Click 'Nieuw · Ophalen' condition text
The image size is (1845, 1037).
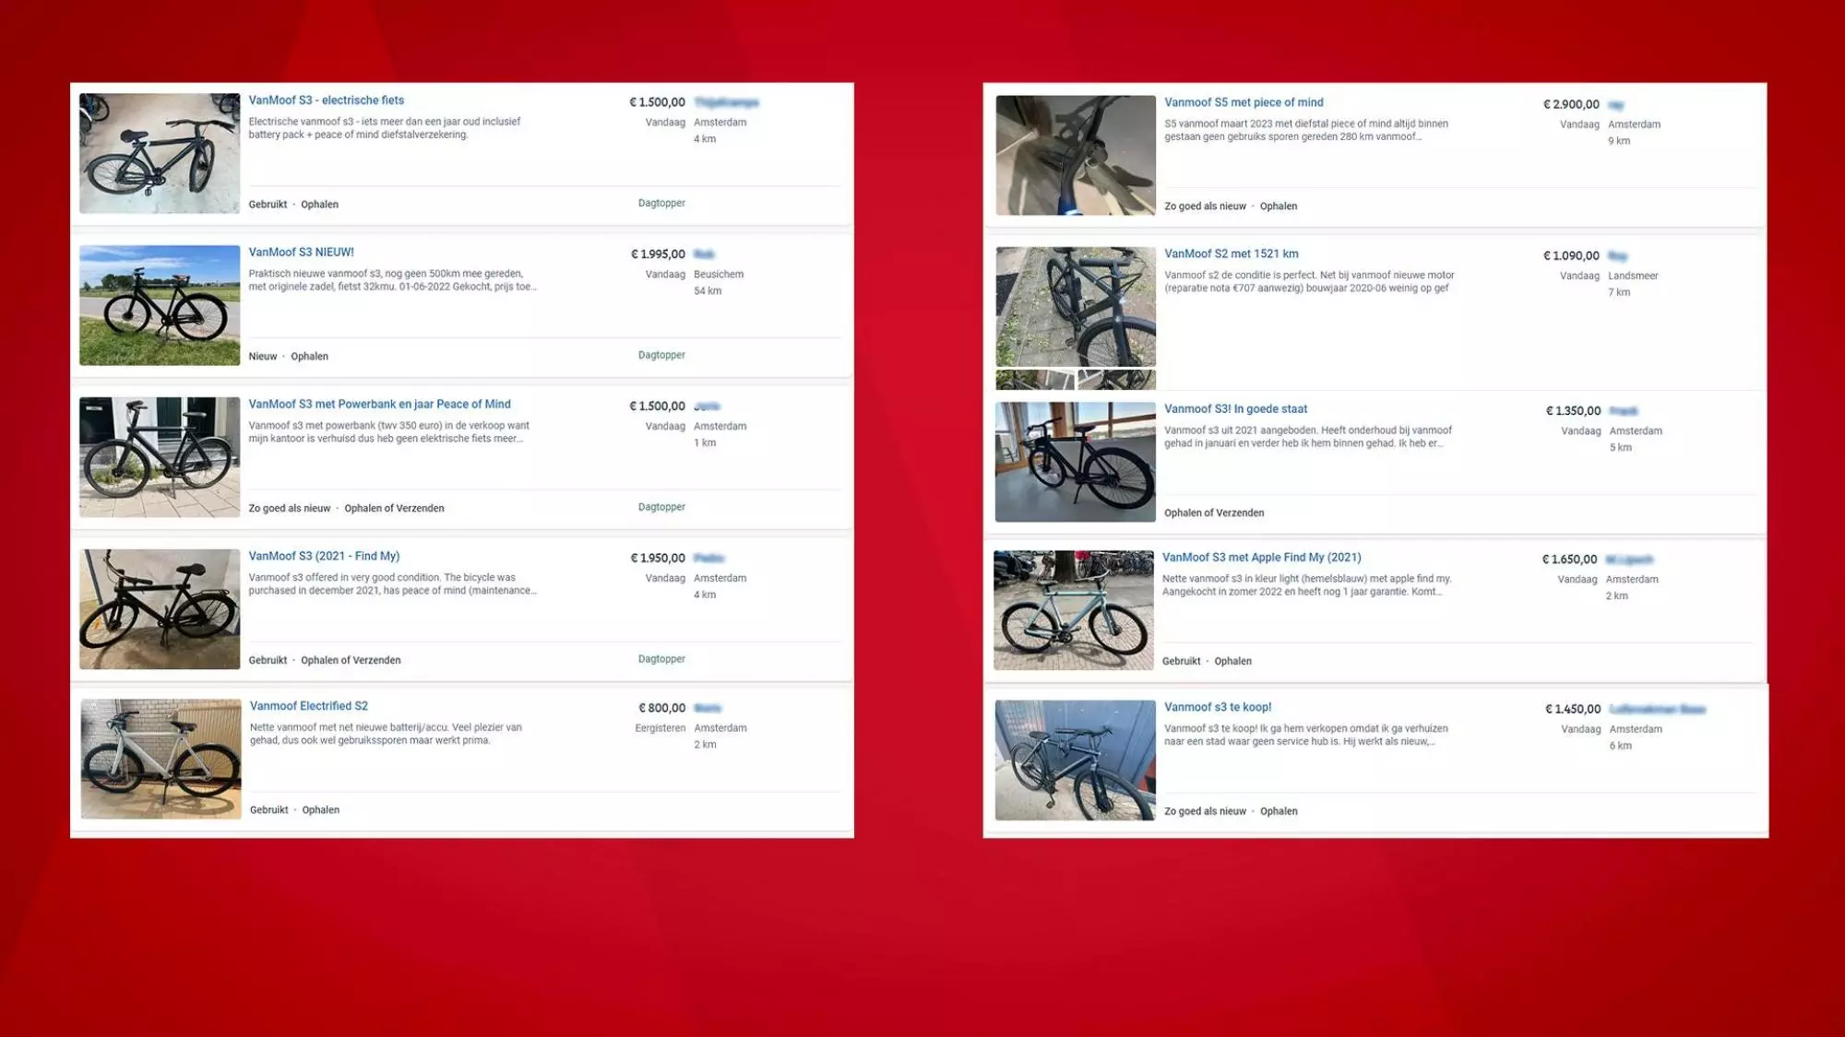(x=288, y=357)
